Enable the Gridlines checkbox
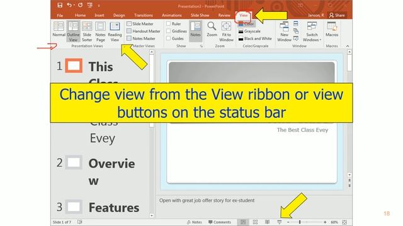403x226 pixels. pos(168,31)
